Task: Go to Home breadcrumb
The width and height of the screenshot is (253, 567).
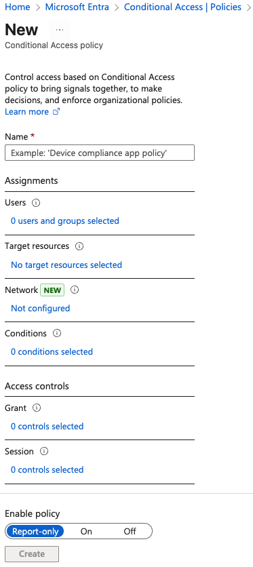Action: 18,7
